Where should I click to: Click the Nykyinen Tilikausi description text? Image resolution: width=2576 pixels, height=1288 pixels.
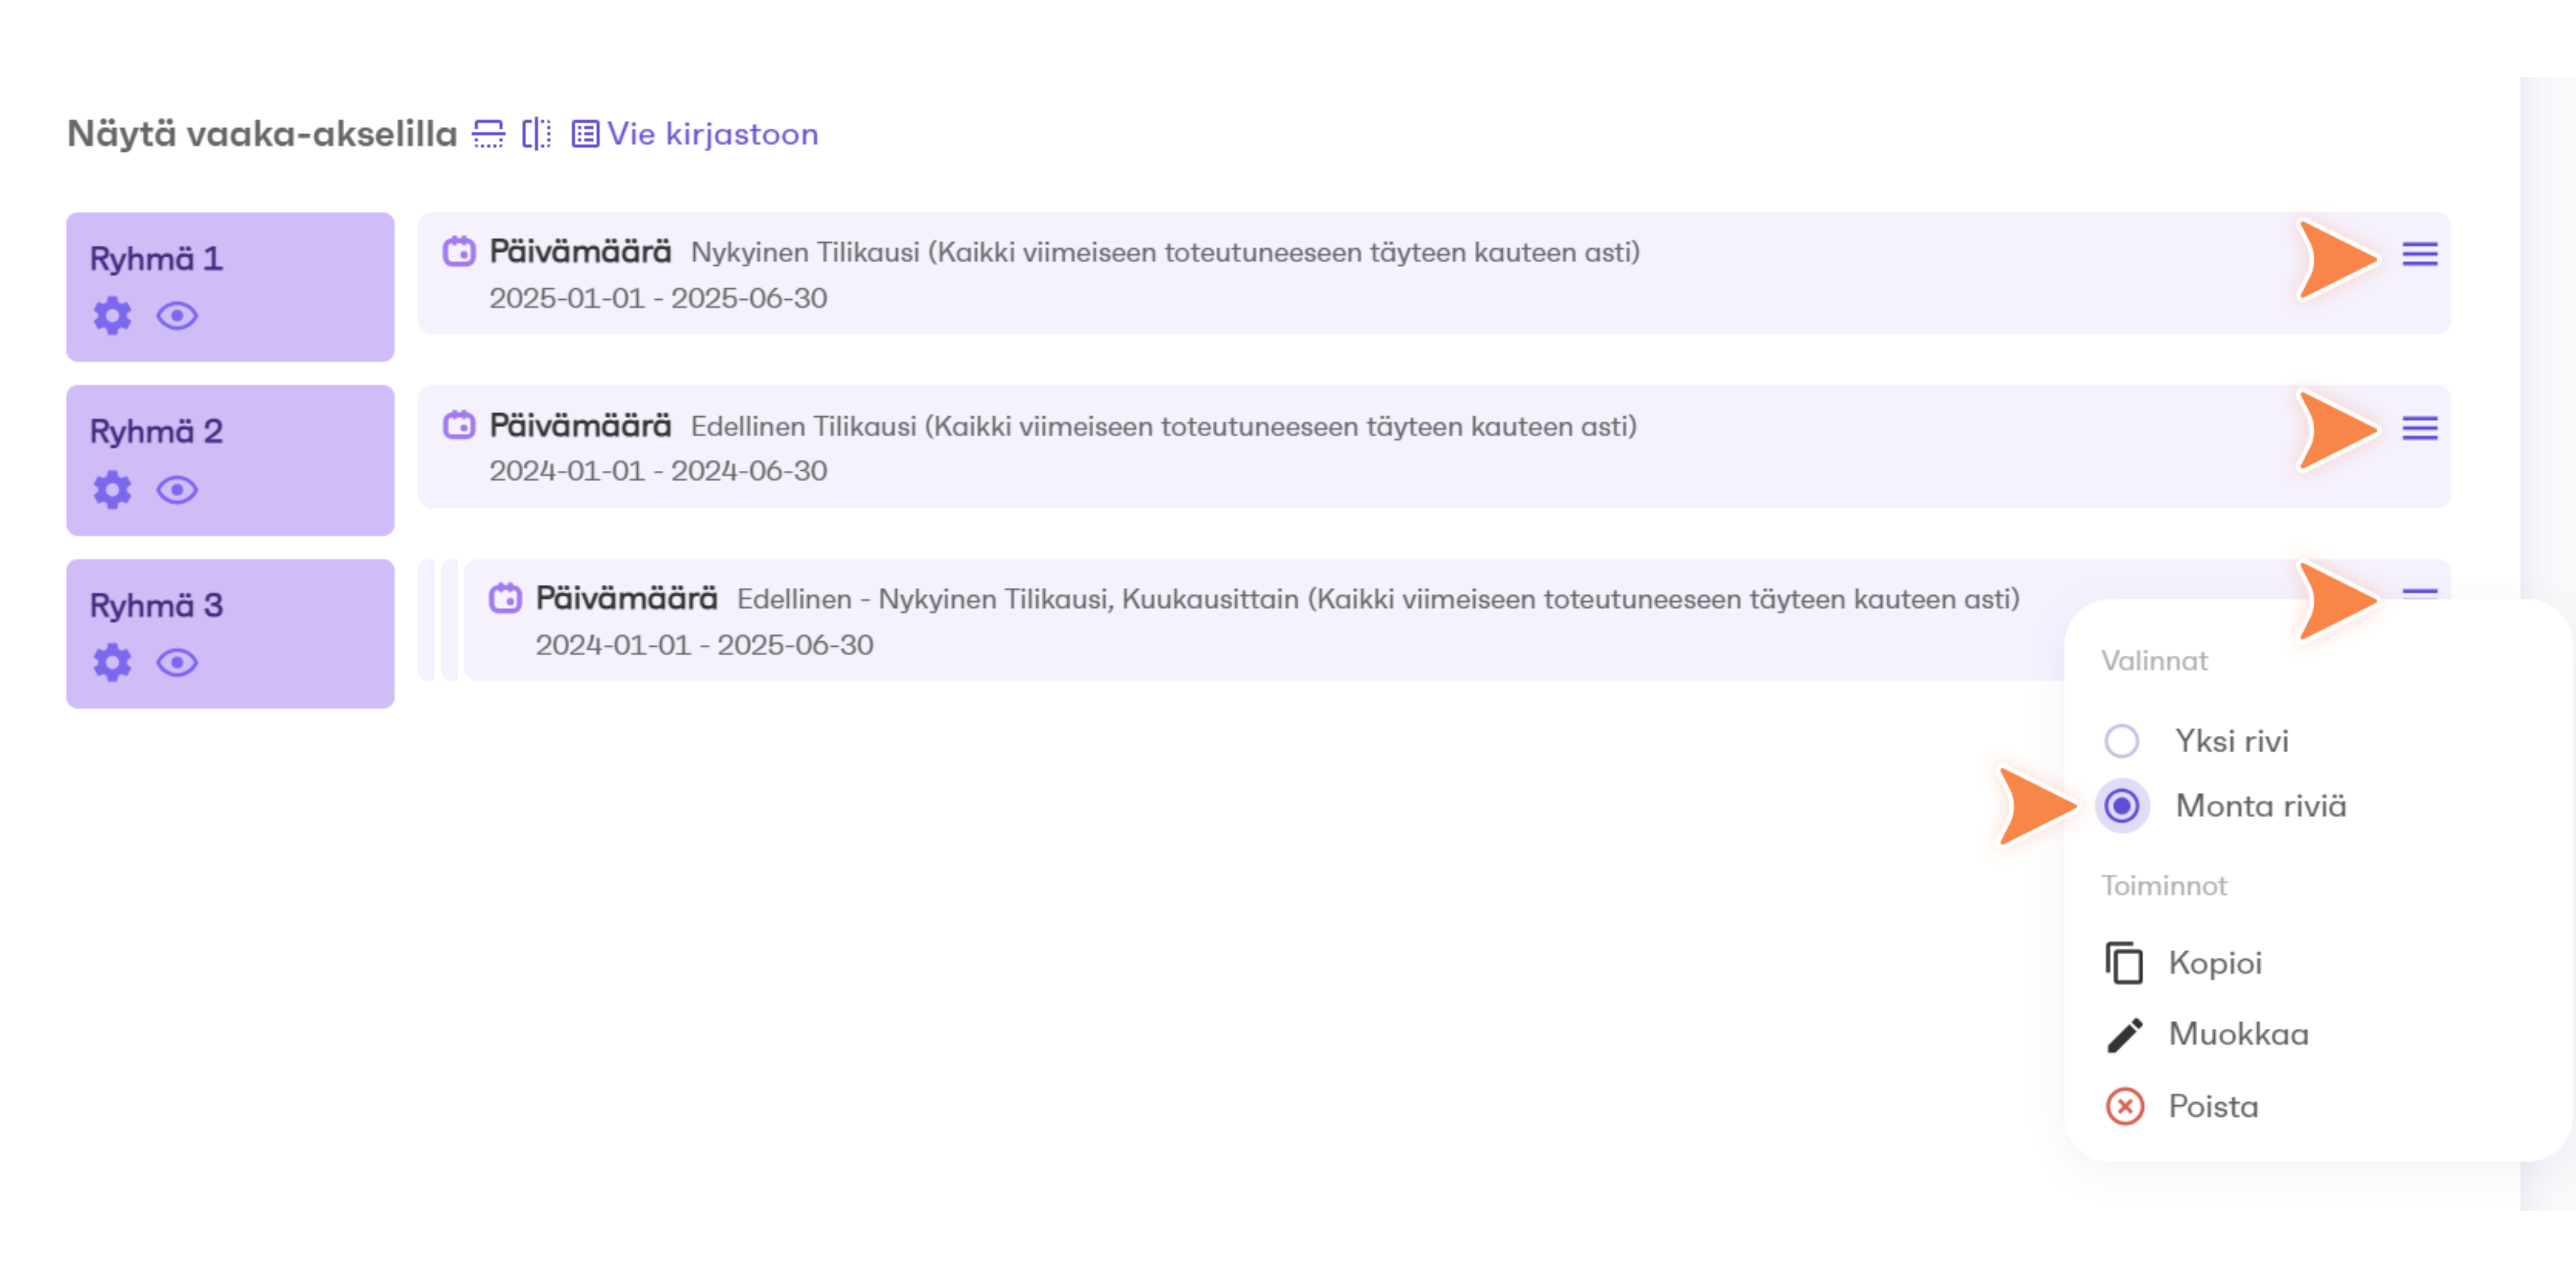pos(1165,253)
